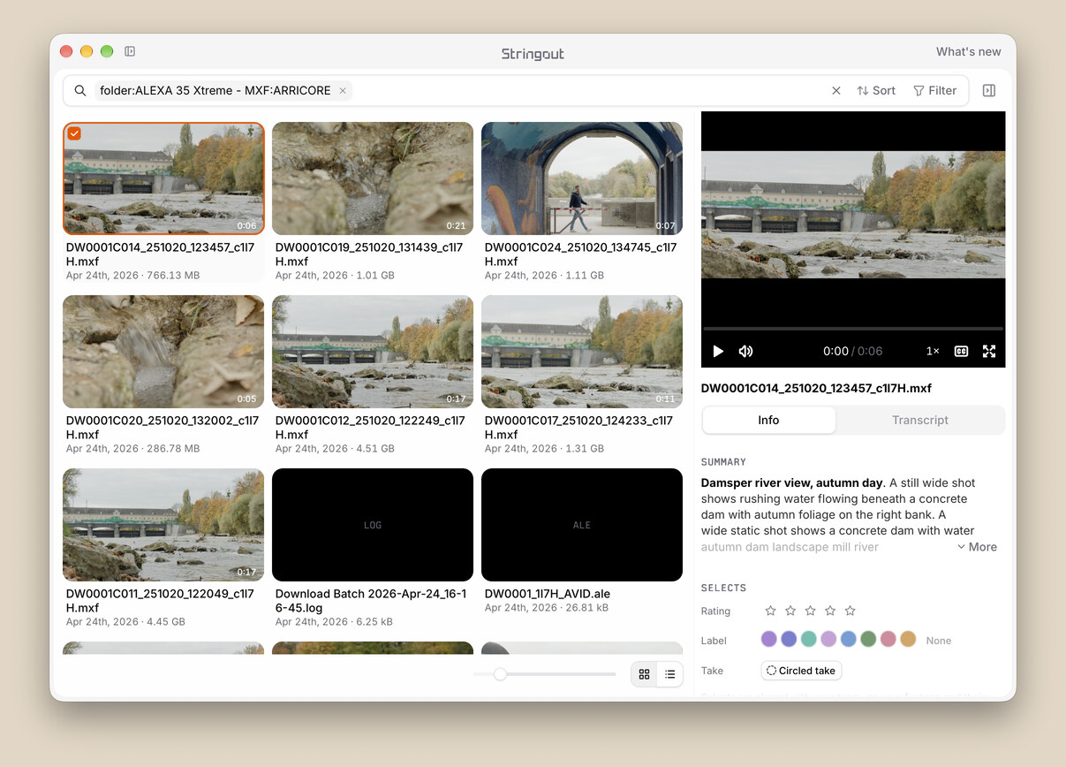Mute the preview audio
The image size is (1066, 767).
[746, 351]
